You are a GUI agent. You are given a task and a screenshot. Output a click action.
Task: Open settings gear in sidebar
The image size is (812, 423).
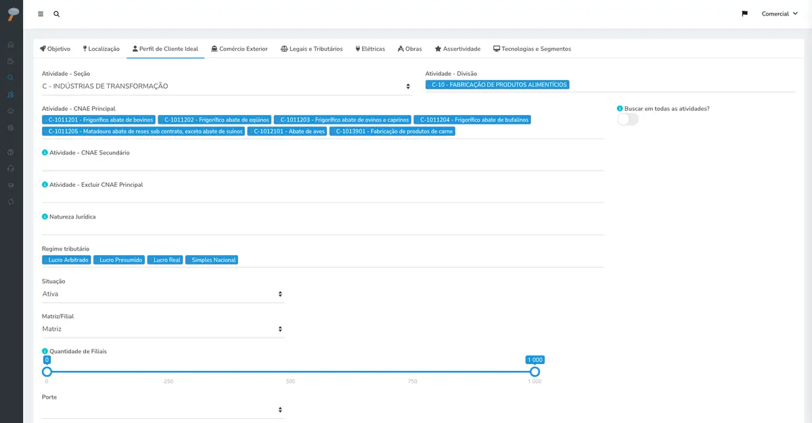tap(11, 127)
